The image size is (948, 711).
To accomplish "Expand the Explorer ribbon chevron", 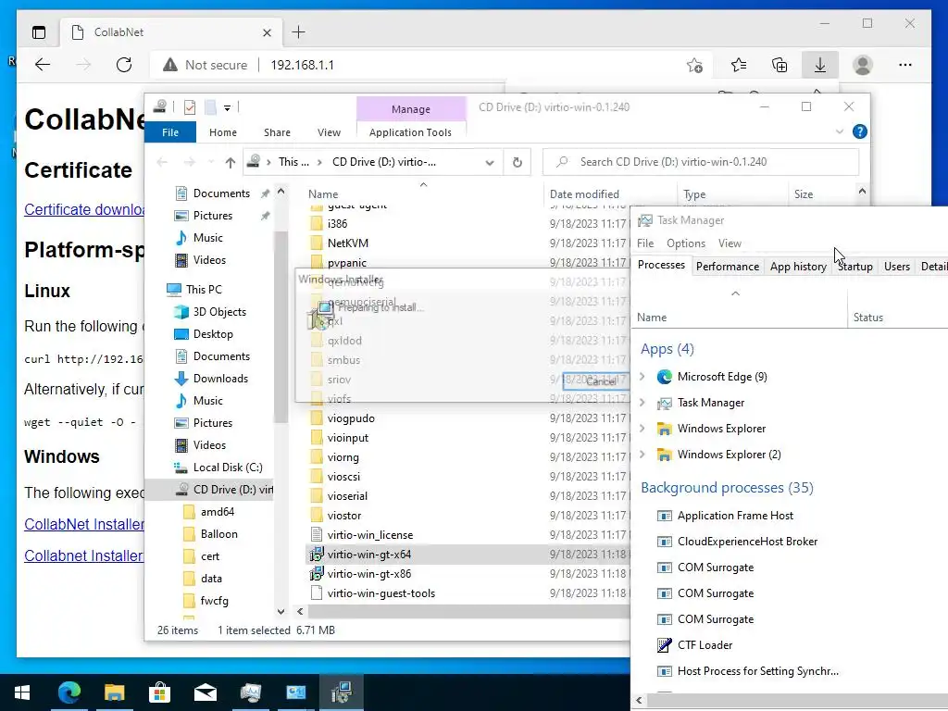I will tap(839, 131).
